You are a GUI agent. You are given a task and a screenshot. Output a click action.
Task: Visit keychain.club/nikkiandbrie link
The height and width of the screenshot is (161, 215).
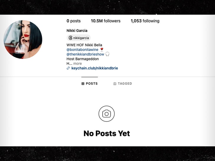pyautogui.click(x=95, y=68)
